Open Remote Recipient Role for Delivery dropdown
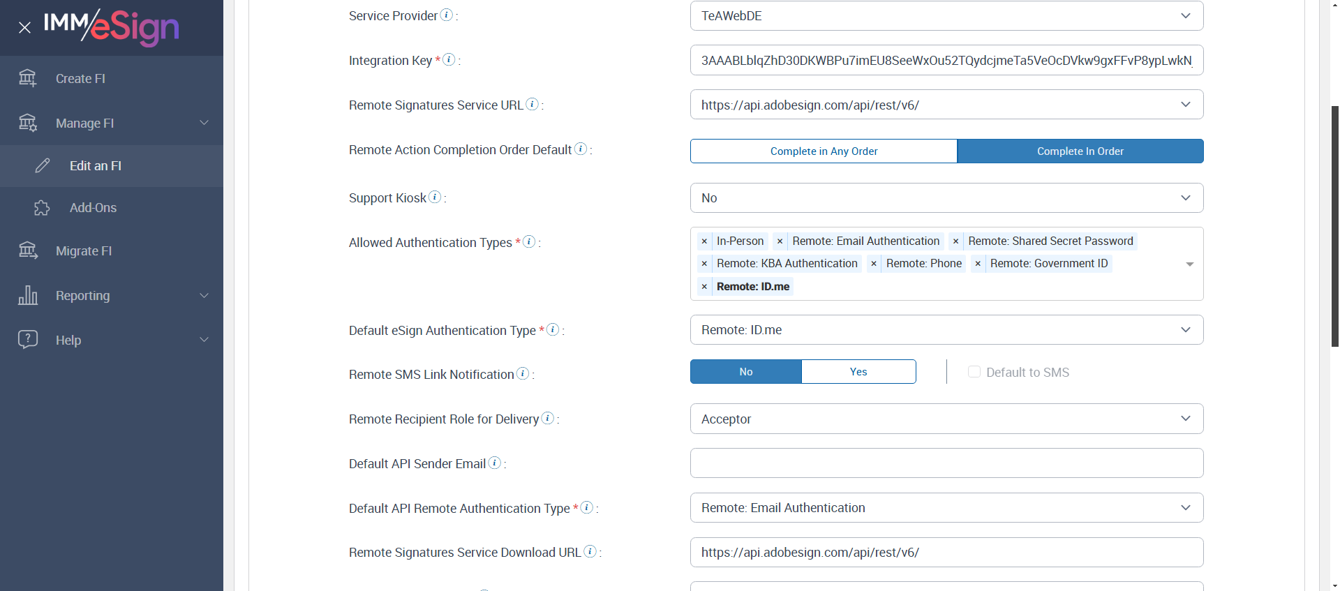 946,419
